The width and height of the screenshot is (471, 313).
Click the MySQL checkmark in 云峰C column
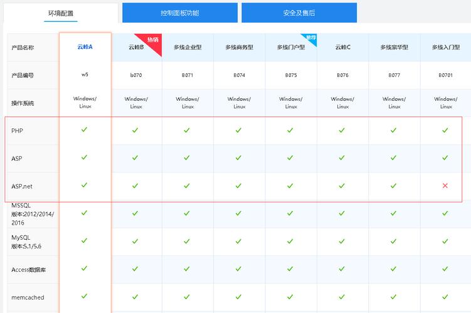point(342,241)
